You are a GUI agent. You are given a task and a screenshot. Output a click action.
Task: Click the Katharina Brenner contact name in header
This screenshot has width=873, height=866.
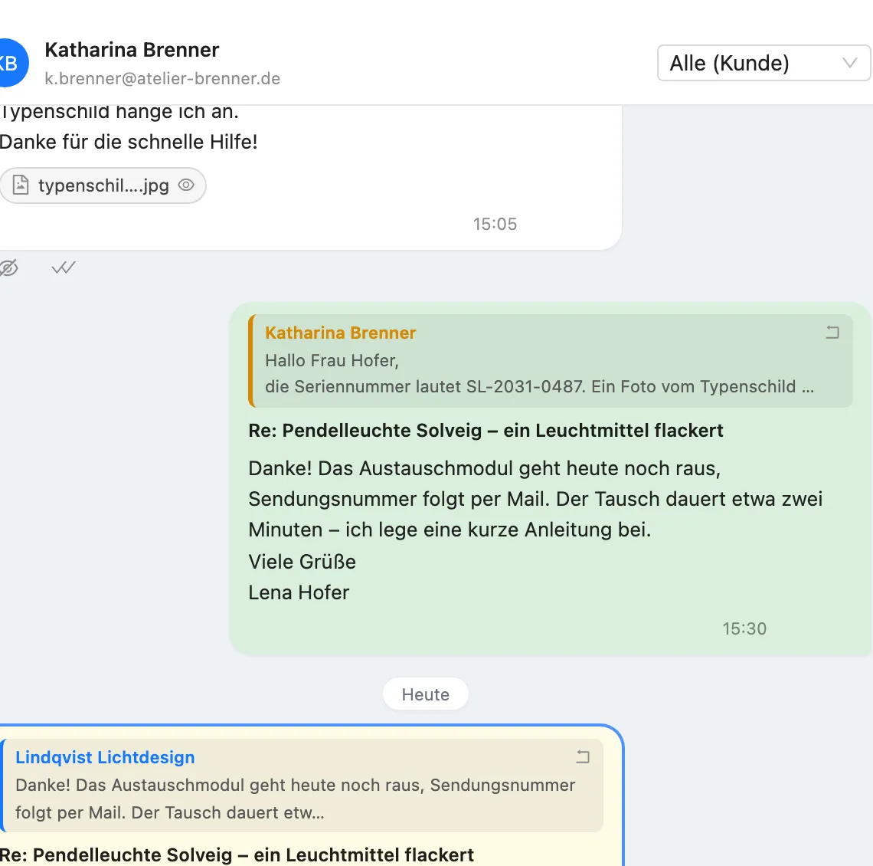coord(132,50)
